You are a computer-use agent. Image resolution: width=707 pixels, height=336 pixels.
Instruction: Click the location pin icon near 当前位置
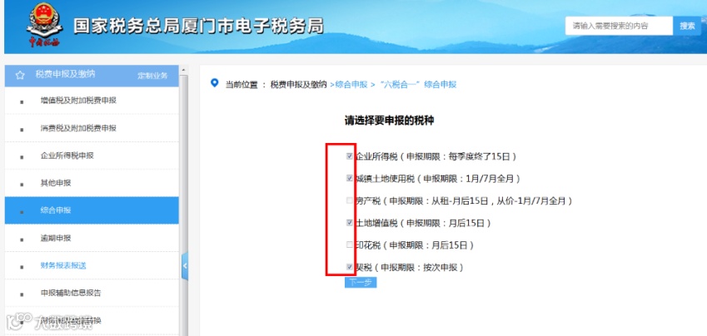coord(215,83)
